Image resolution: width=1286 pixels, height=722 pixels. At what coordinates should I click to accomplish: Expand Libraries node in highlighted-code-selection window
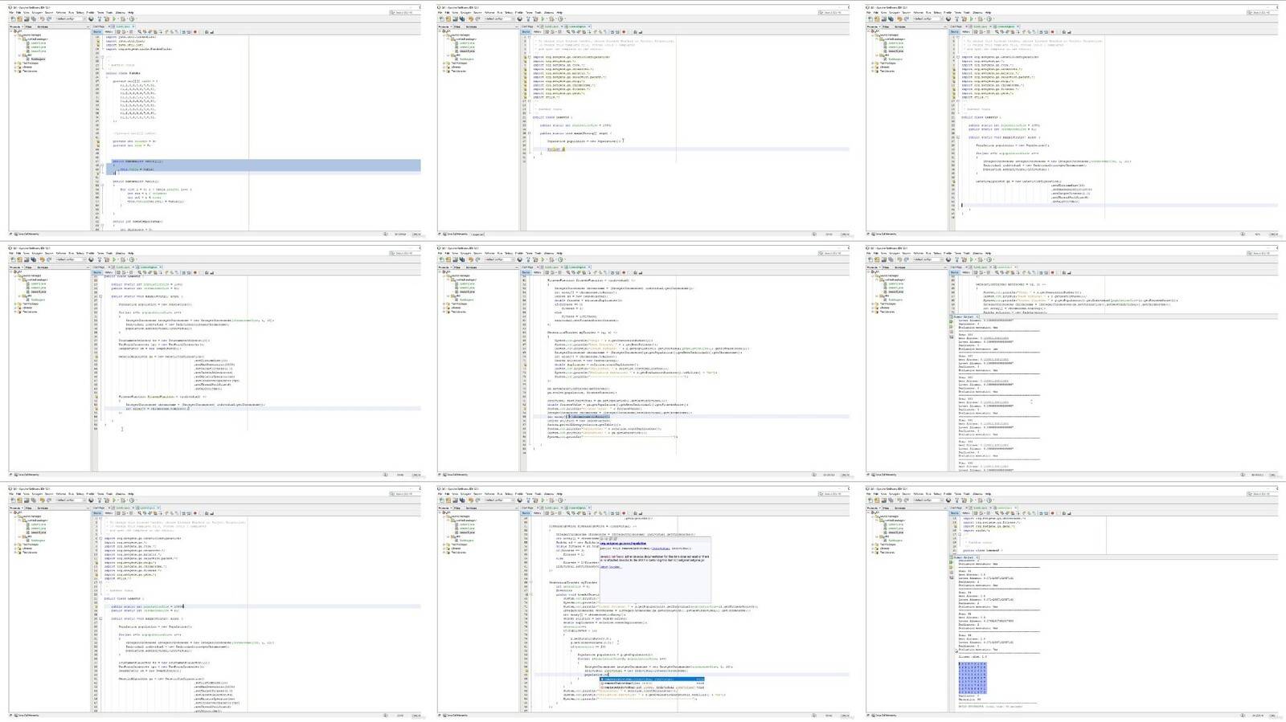pos(15,67)
